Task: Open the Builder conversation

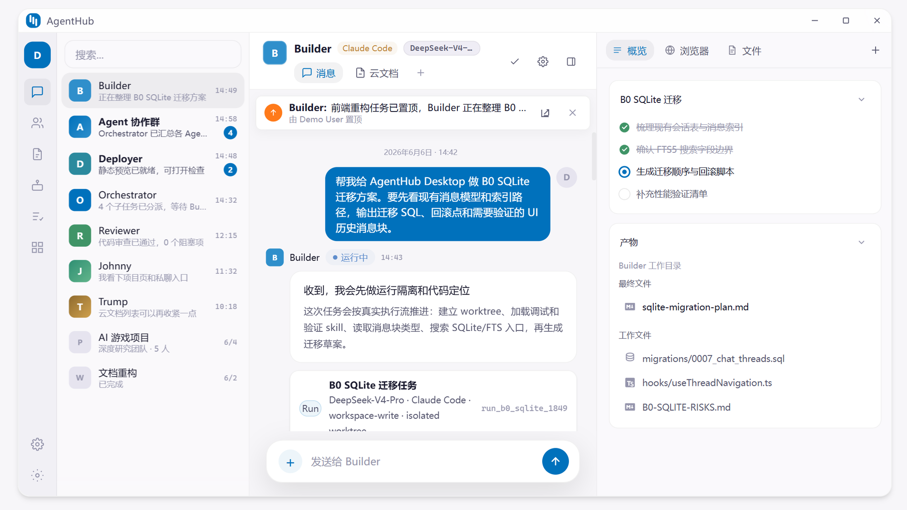Action: pyautogui.click(x=153, y=91)
